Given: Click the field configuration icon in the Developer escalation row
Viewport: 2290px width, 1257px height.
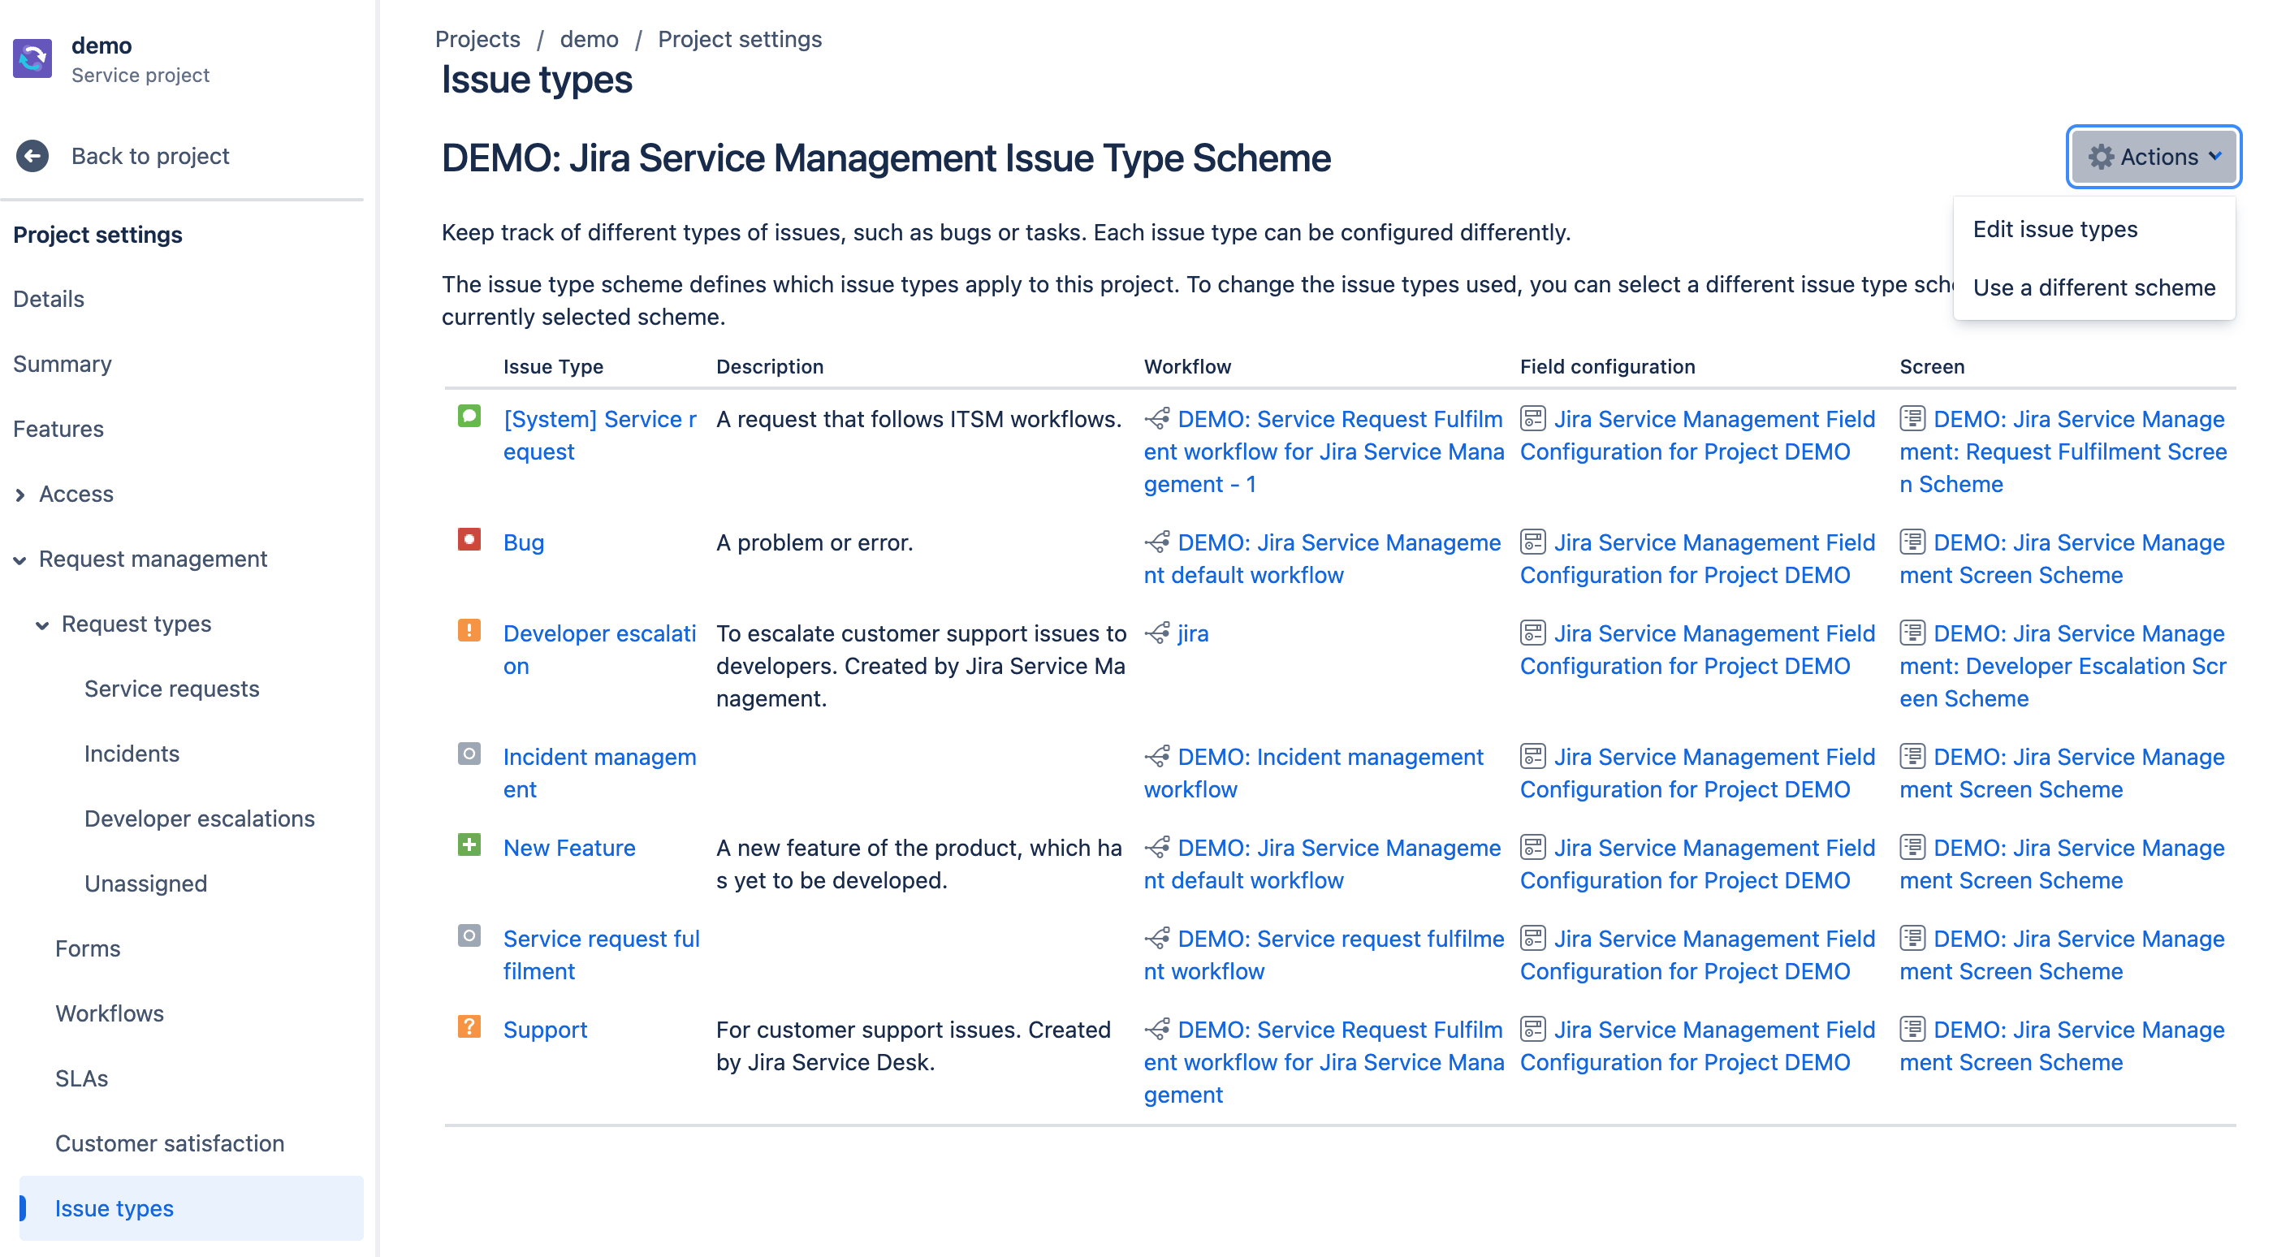Looking at the screenshot, I should click(1533, 632).
